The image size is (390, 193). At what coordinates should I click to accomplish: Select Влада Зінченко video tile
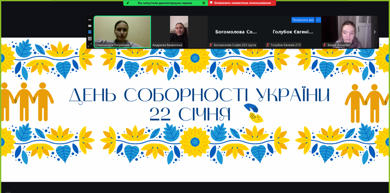349,30
